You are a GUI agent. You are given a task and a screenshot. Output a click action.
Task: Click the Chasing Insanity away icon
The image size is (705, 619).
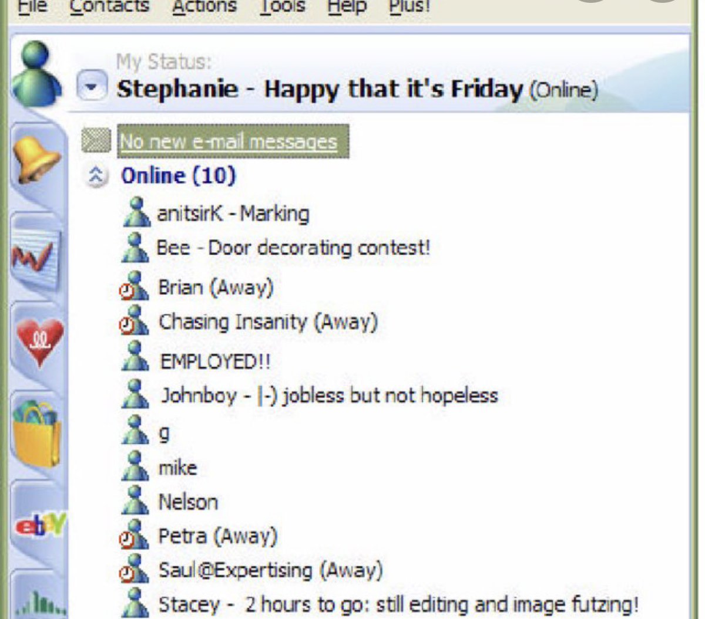click(x=135, y=320)
